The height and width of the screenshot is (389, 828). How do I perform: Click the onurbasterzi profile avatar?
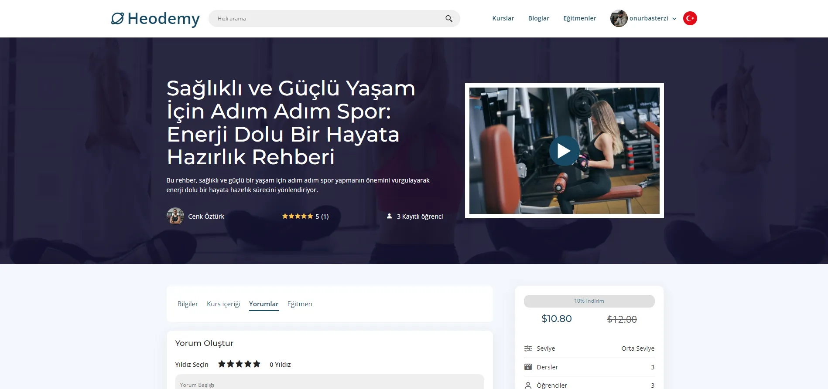(619, 18)
